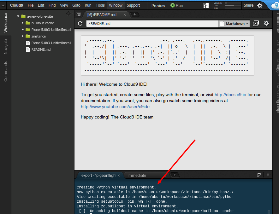Click the Share button
This screenshot has height=214, width=279.
tap(249, 5)
